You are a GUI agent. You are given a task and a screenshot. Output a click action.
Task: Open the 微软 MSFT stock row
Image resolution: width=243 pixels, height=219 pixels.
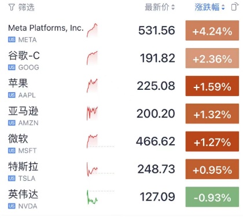[123, 141]
